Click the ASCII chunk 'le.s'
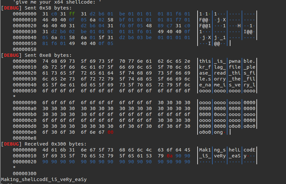The width and height of the screenshot is (286, 184). (x=205, y=79)
